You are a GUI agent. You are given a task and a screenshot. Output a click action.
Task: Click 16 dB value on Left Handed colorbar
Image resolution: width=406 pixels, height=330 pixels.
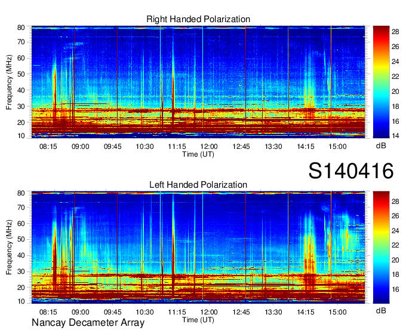[395, 289]
